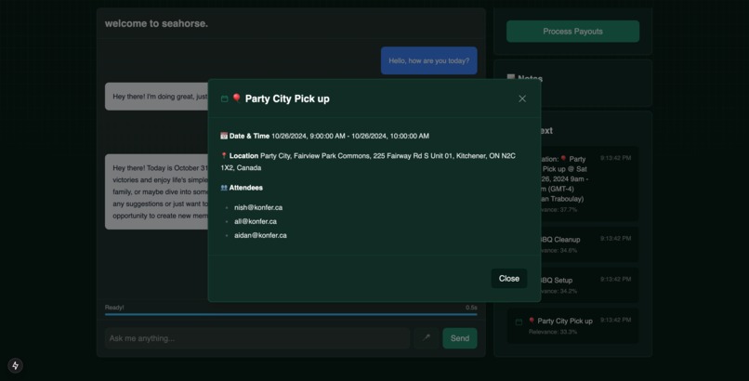This screenshot has height=381, width=749.
Task: Dismiss modal with the X icon
Action: tap(522, 99)
